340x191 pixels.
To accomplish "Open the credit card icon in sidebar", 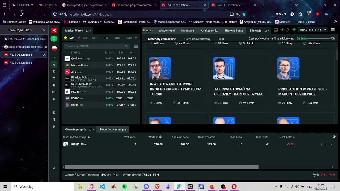I will coord(54,92).
